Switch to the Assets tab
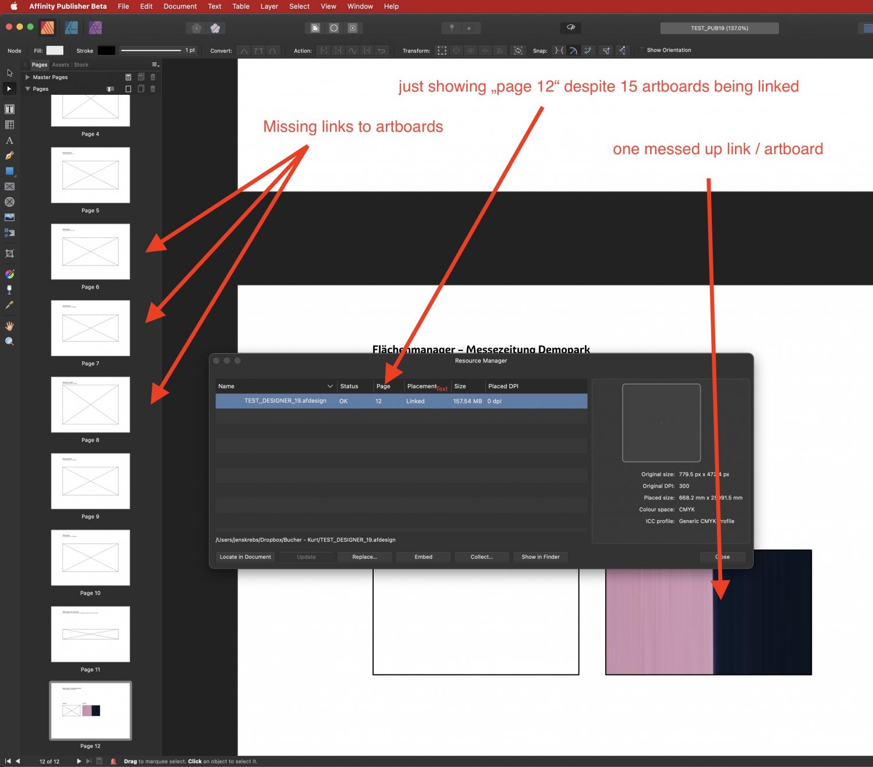 pyautogui.click(x=61, y=65)
